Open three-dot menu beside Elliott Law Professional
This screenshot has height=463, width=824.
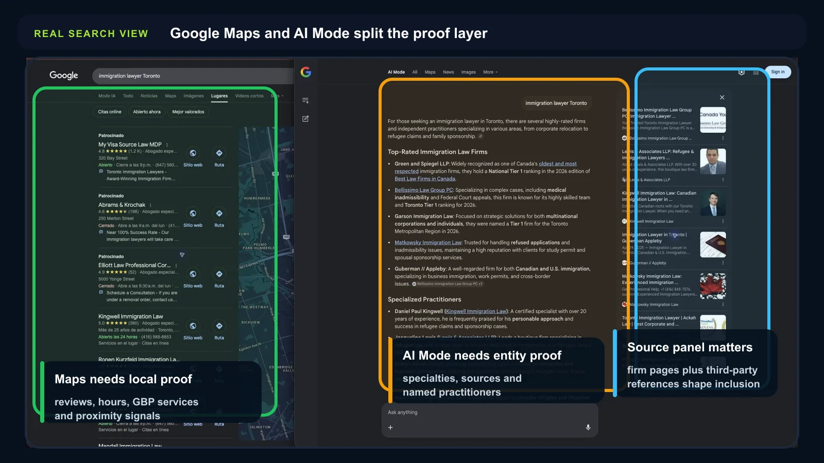pos(176,265)
